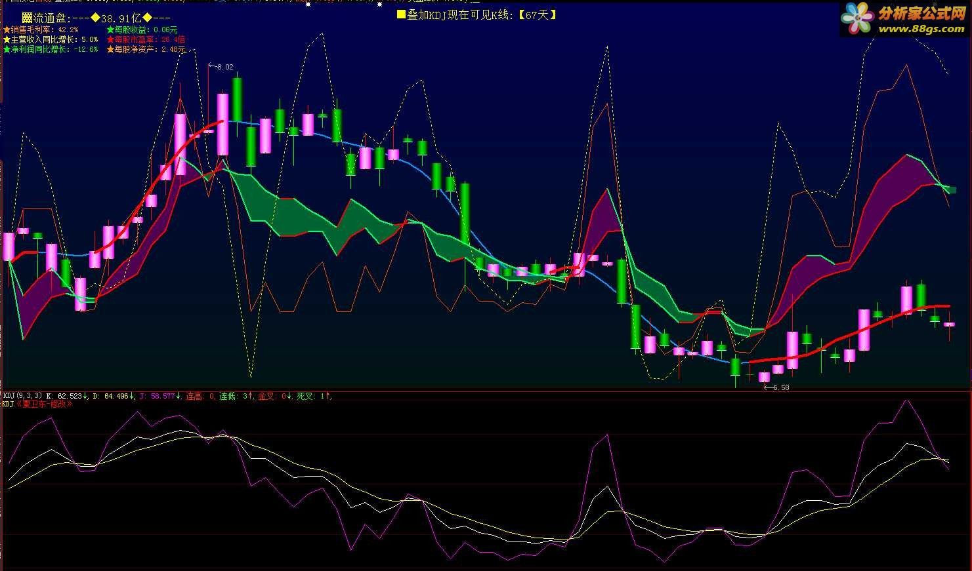
Task: Open the 分析家公式网 logo link
Action: pos(904,18)
